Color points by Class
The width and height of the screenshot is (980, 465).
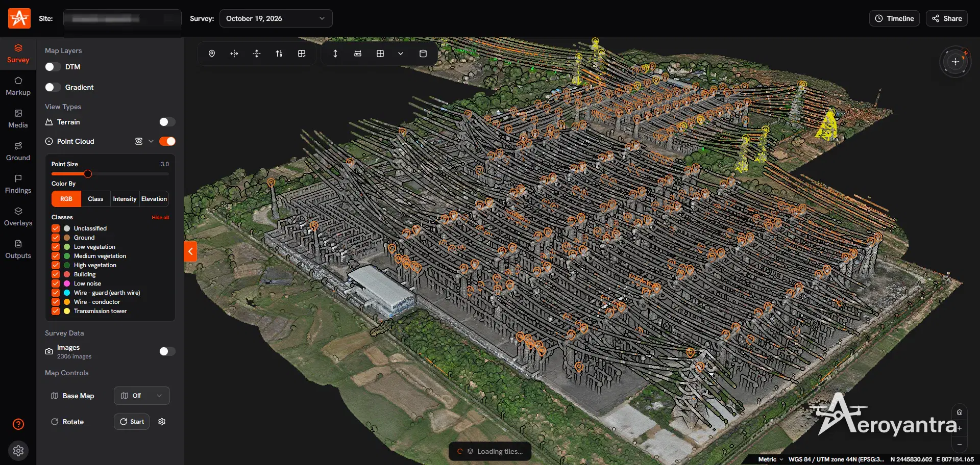95,199
